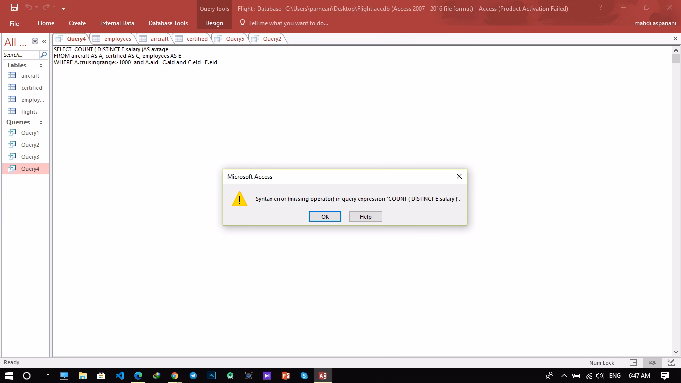Viewport: 681px width, 383px height.
Task: Open the All Access Objects dropdown
Action: [x=34, y=41]
